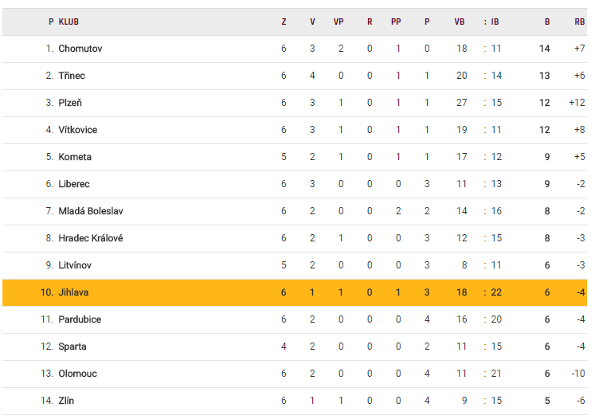The image size is (595, 419).
Task: Click on Vítkovice in standings
Action: [x=78, y=130]
